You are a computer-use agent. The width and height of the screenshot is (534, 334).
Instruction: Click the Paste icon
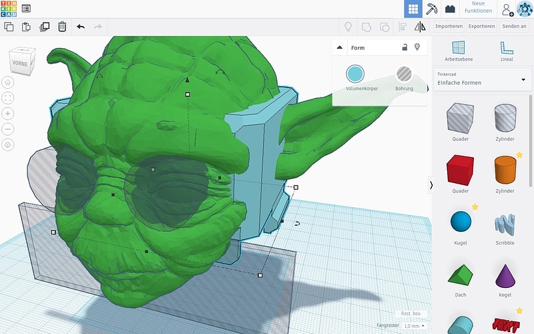click(x=26, y=27)
